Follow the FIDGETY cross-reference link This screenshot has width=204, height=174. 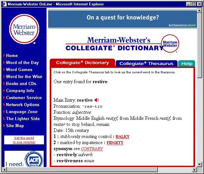(115, 143)
